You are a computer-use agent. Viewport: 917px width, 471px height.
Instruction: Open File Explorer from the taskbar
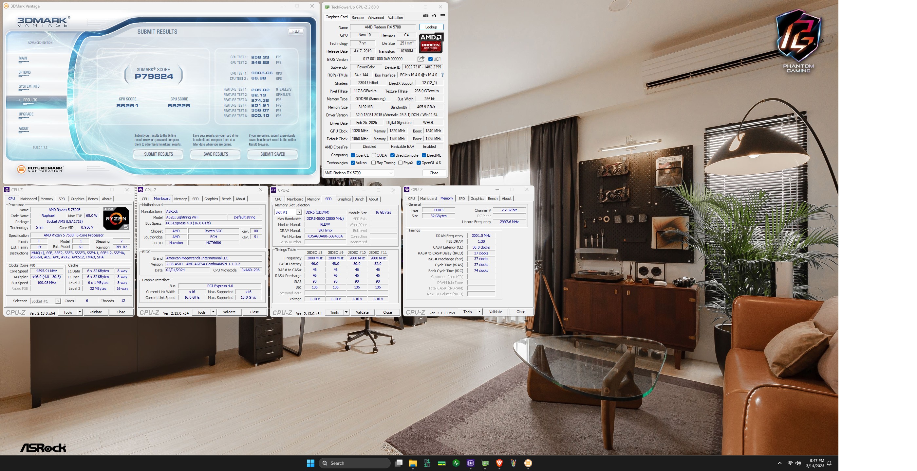pyautogui.click(x=413, y=463)
